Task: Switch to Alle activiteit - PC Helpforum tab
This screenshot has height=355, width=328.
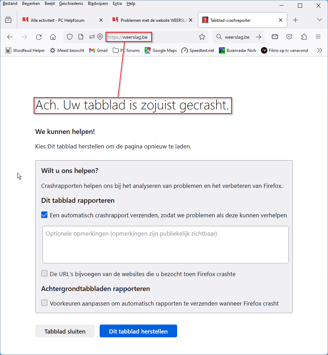Action: point(62,20)
